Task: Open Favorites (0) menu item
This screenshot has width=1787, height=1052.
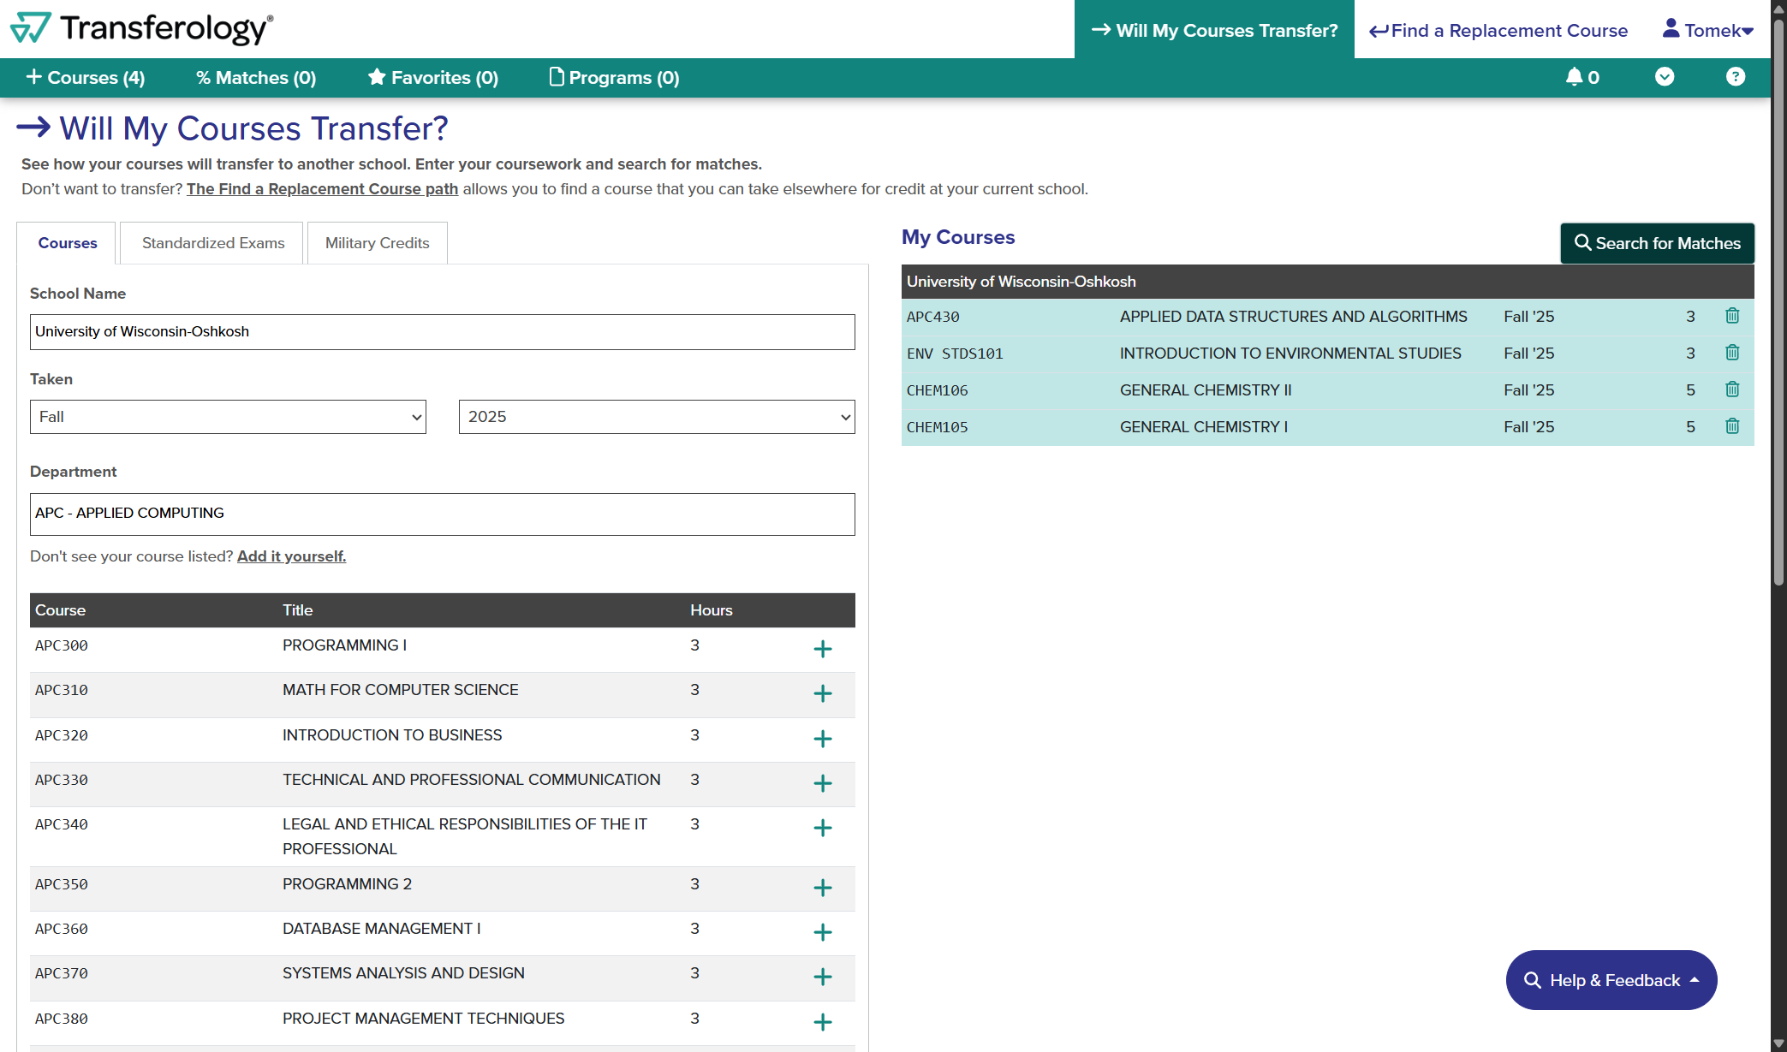Action: pos(433,78)
